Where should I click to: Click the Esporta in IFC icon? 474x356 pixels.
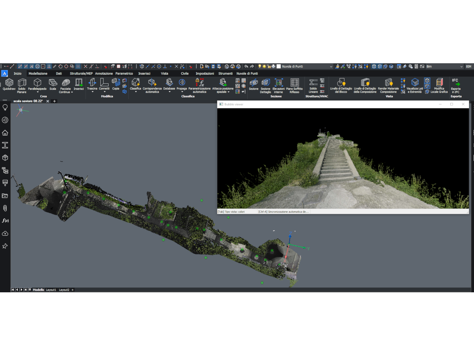(x=455, y=85)
